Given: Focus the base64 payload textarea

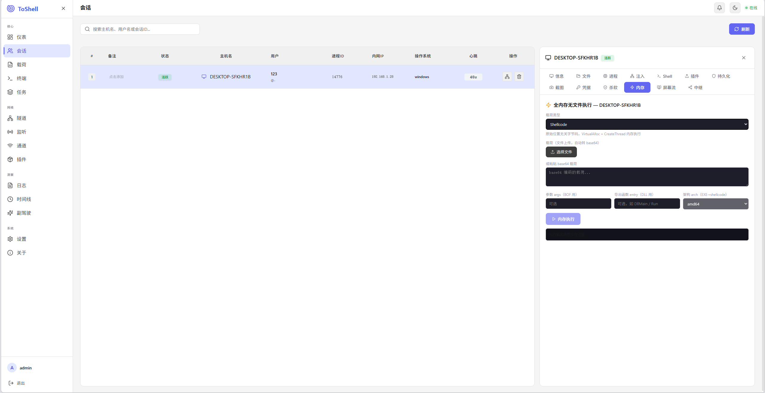Looking at the screenshot, I should 647,177.
